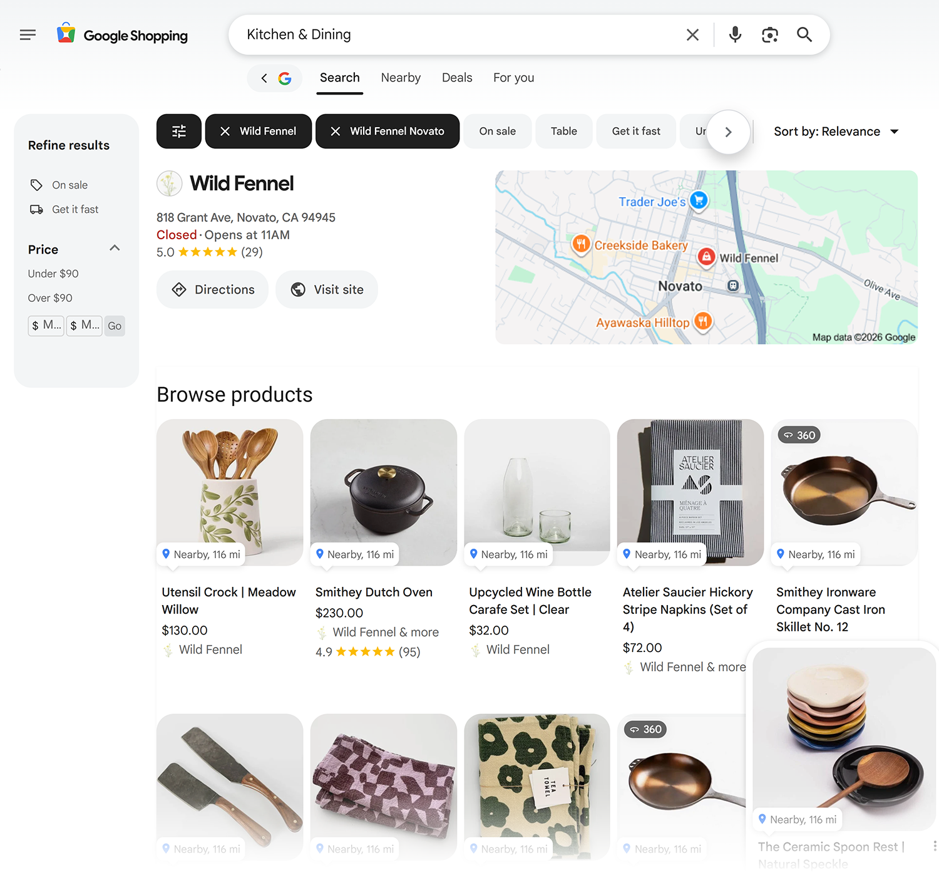Clear the search box text
Image resolution: width=939 pixels, height=885 pixels.
coord(692,35)
